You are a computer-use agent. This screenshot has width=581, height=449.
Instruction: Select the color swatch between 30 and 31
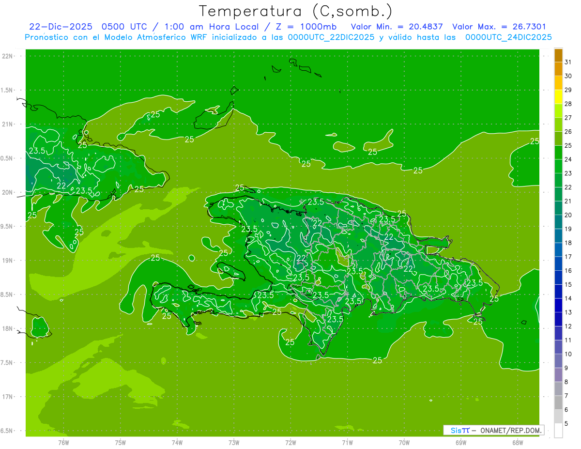pos(558,69)
